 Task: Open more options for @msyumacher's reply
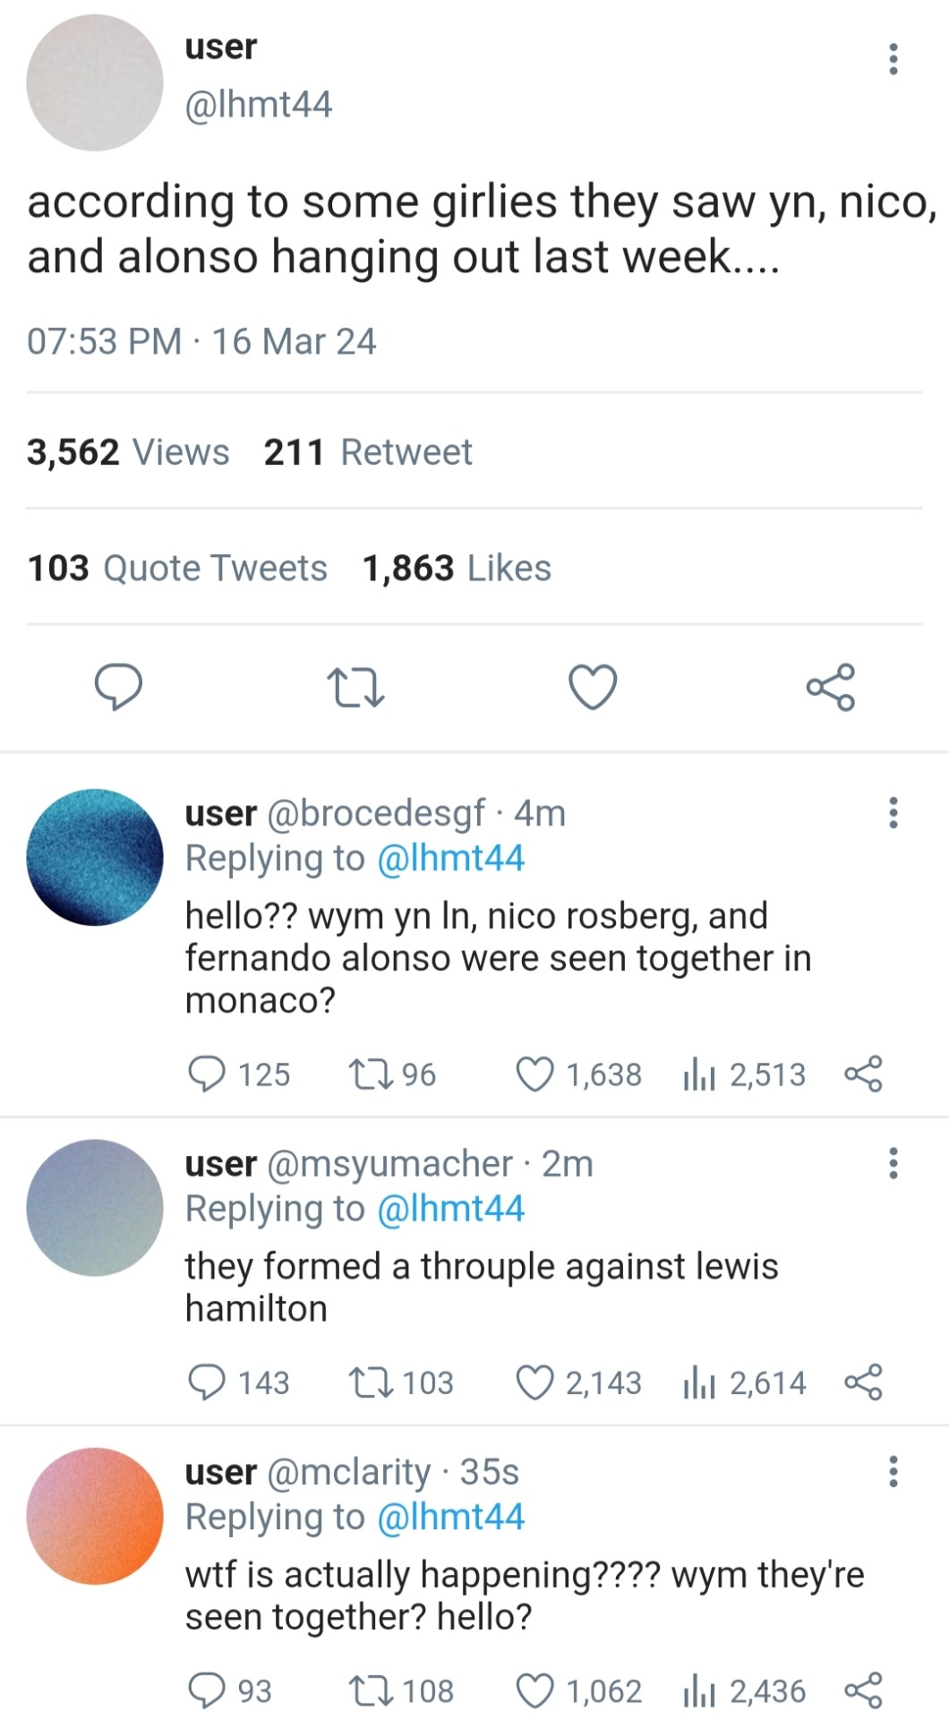coord(893,1163)
